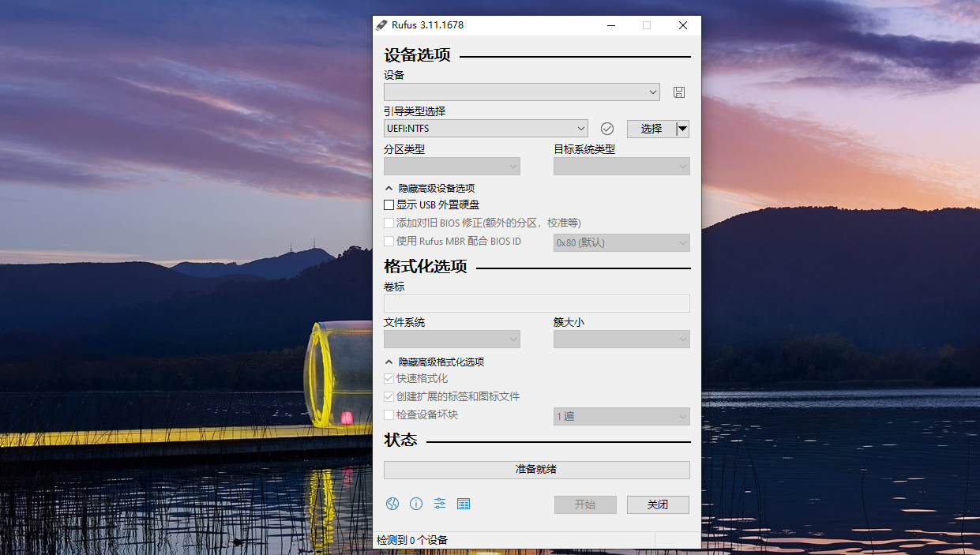Minimize the Rufus window
Viewport: 980px width, 555px height.
[610, 25]
